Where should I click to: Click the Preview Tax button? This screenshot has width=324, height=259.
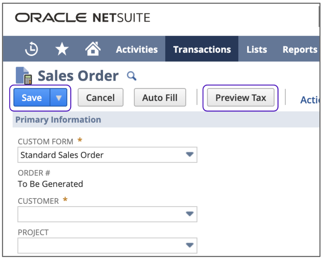(x=241, y=98)
